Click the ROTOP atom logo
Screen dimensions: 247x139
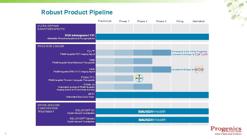tap(199, 69)
